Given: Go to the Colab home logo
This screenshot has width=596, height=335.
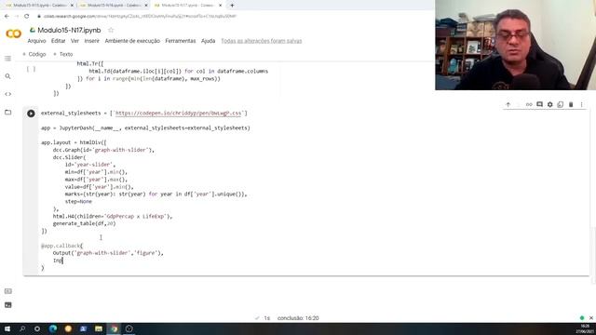Looking at the screenshot, I should pyautogui.click(x=14, y=33).
